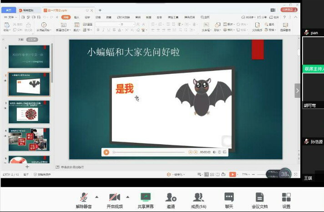Select the 开始 ribbon tab
The height and width of the screenshot is (212, 324).
coord(66,17)
